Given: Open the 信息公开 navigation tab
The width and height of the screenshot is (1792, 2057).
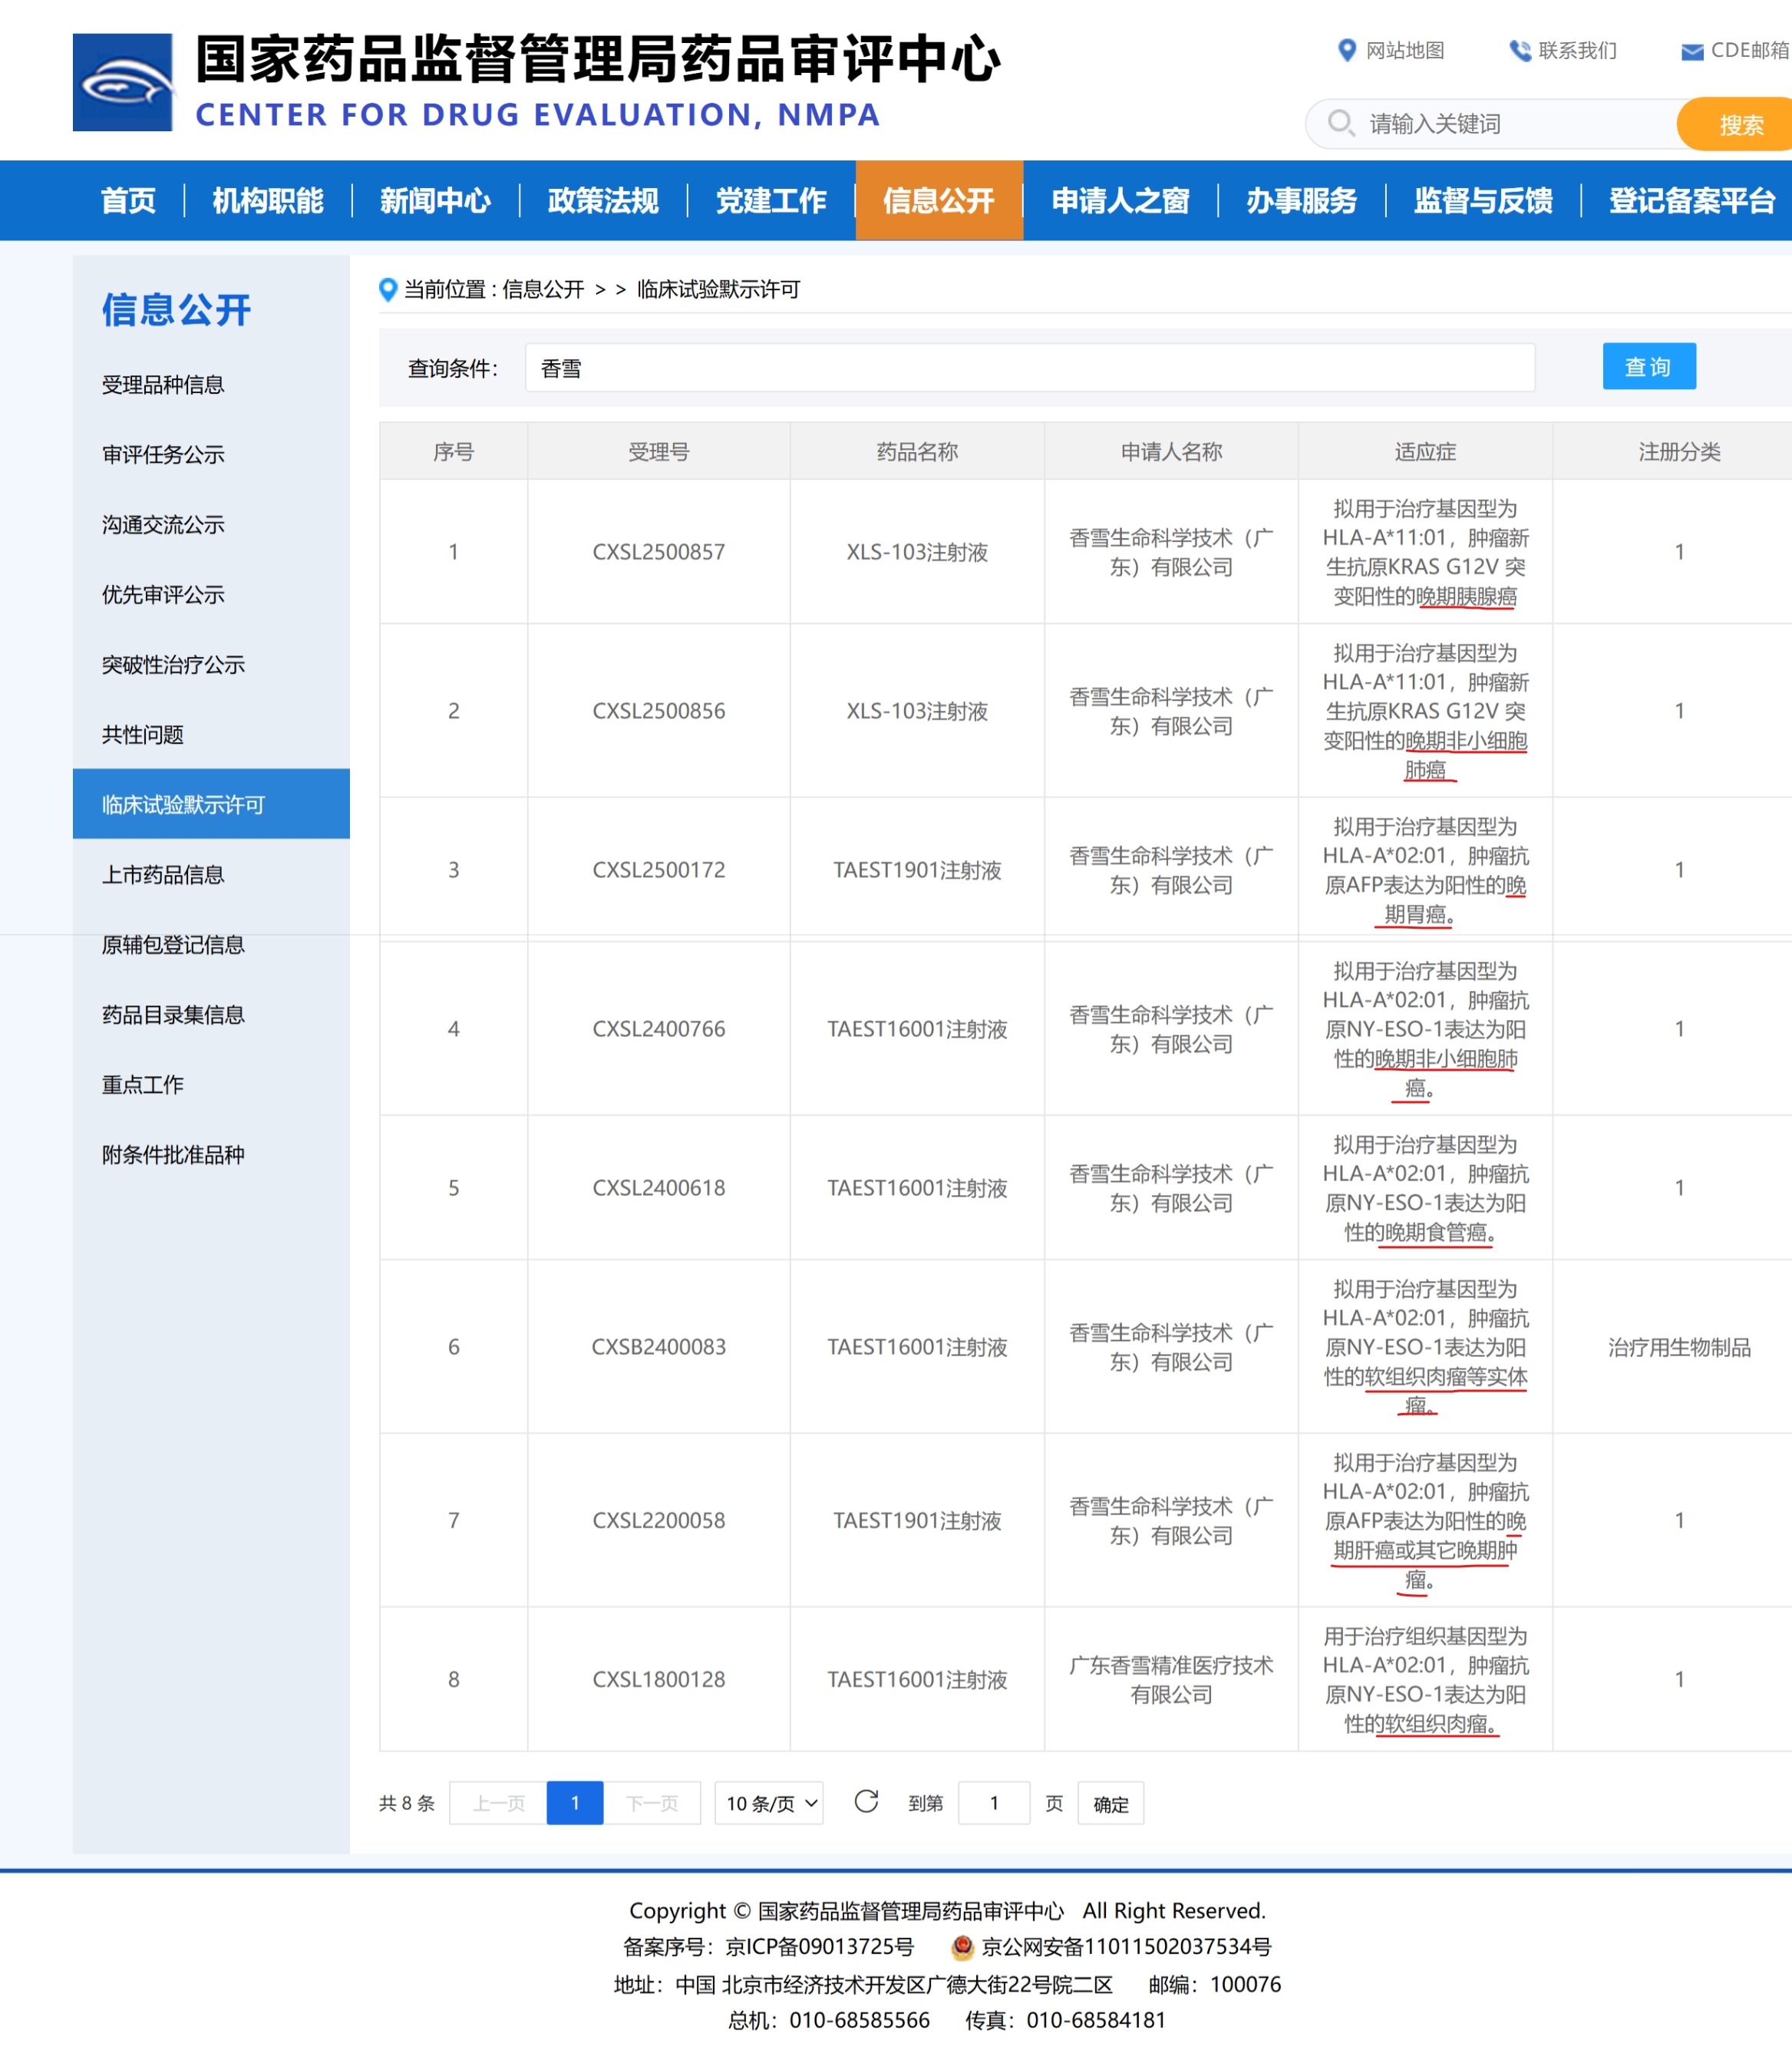Looking at the screenshot, I should 938,201.
